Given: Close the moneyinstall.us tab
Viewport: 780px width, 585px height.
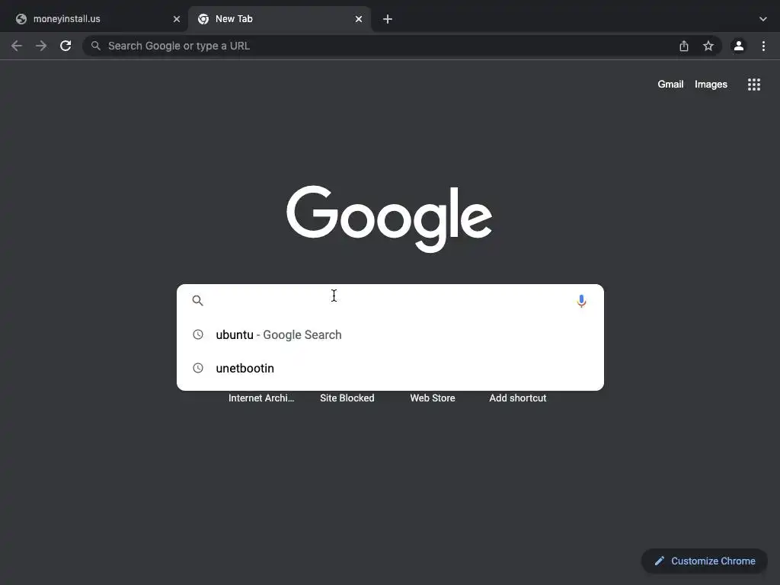Looking at the screenshot, I should pos(177,19).
